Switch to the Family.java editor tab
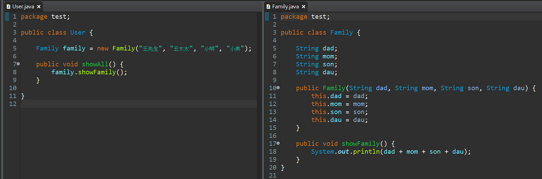This screenshot has height=179, width=542. tap(285, 6)
